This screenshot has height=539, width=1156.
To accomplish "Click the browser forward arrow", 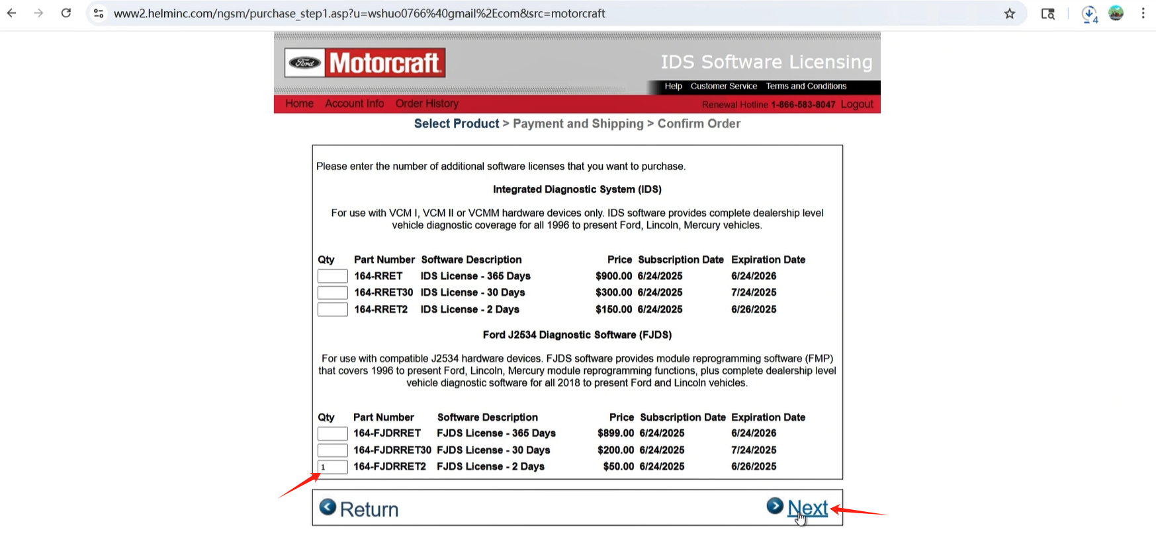I will (x=38, y=13).
